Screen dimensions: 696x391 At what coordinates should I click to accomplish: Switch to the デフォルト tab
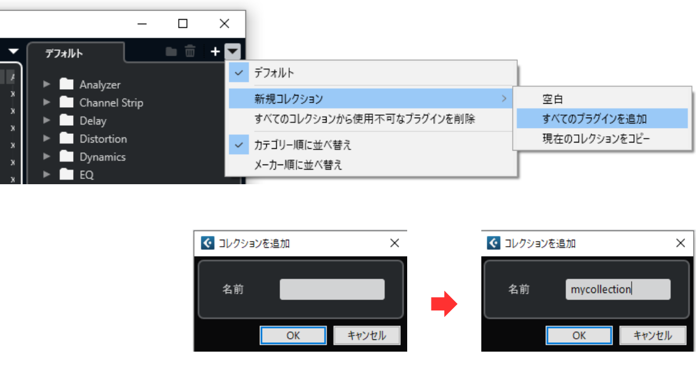coord(64,53)
